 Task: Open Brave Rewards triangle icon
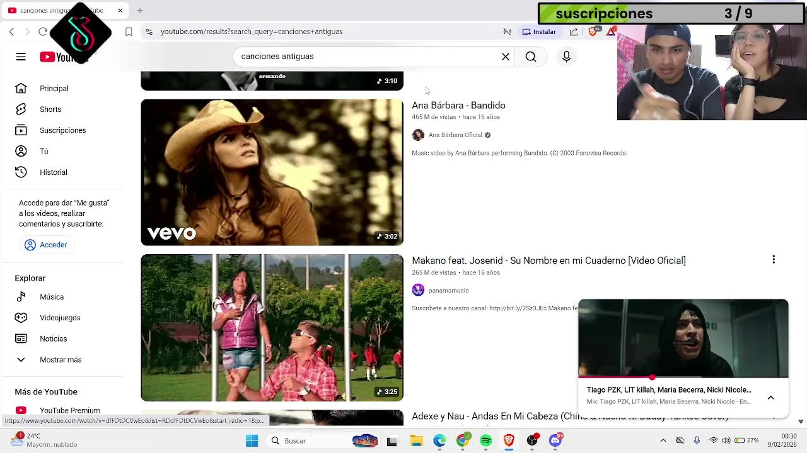pos(610,31)
